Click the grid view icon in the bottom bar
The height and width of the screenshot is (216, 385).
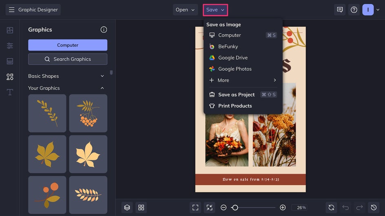(141, 207)
